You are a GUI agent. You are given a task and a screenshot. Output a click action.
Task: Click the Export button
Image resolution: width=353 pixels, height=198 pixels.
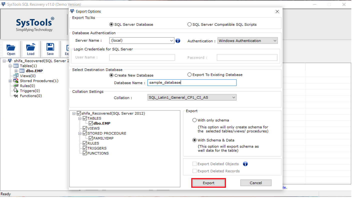208,183
